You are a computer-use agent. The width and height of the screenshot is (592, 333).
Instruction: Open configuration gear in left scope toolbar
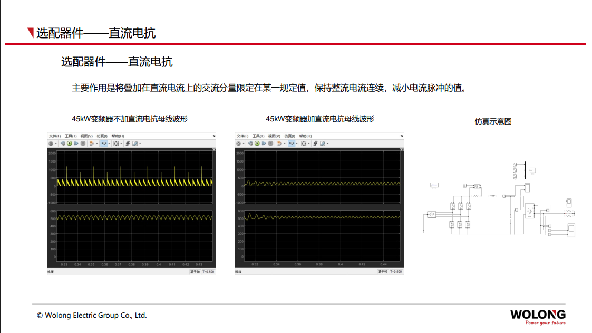51,143
